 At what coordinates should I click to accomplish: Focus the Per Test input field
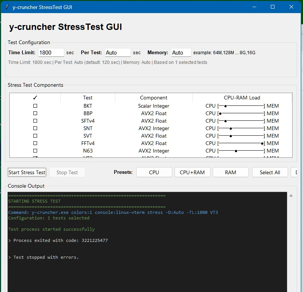(118, 53)
